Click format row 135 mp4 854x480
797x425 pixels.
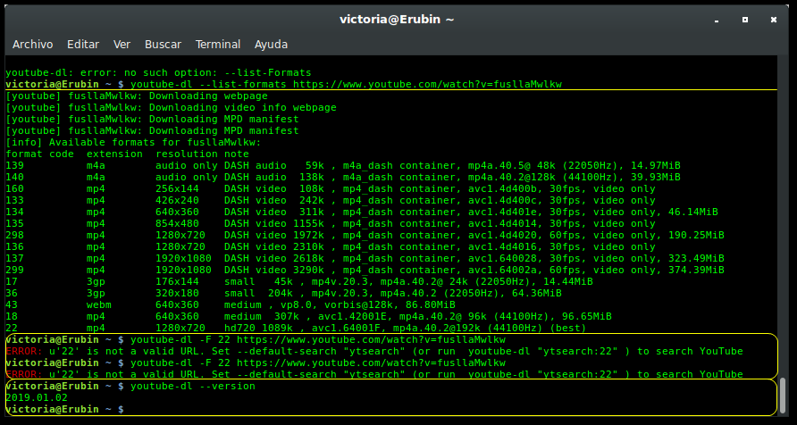[x=331, y=224]
